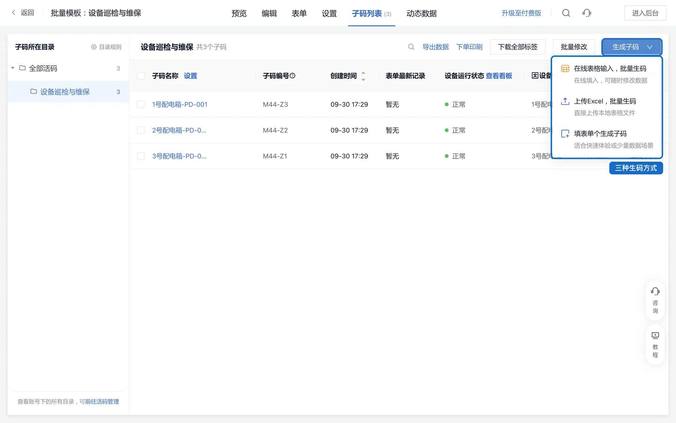Open the 教程 tutorial floating button
Viewport: 676px width, 423px height.
[x=655, y=344]
